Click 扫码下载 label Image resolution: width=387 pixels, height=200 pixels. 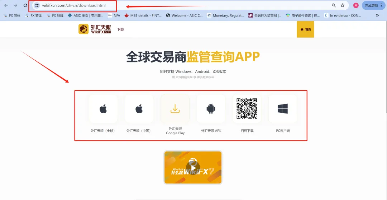pos(247,131)
